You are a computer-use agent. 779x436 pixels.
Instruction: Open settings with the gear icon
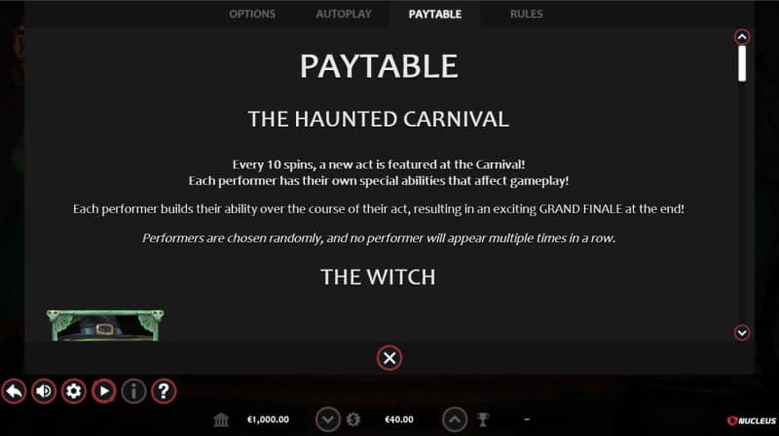click(x=74, y=391)
